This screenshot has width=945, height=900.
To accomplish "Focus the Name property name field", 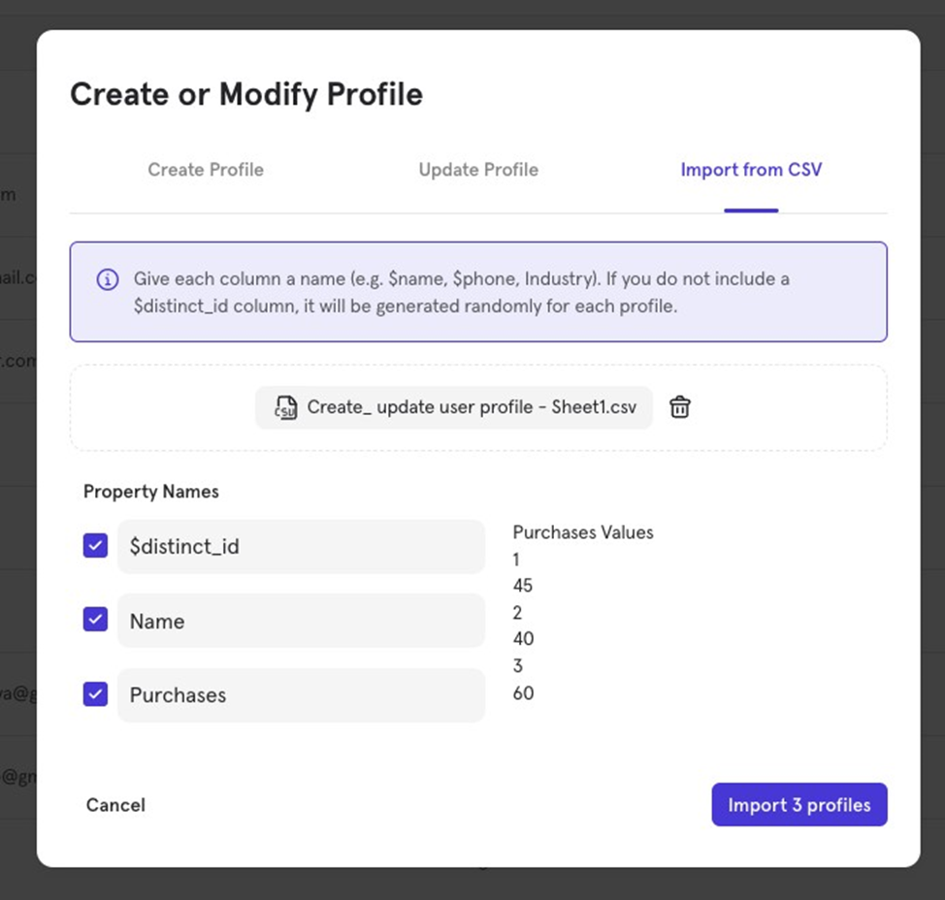I will (301, 621).
